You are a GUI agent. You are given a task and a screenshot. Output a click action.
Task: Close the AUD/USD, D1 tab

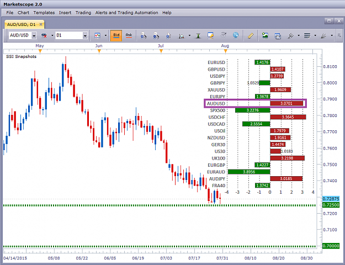41,24
